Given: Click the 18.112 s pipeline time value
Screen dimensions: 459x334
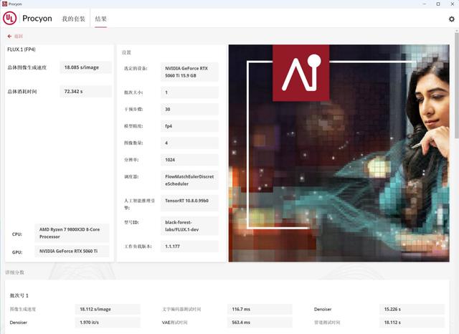Looking at the screenshot, I should [412, 323].
